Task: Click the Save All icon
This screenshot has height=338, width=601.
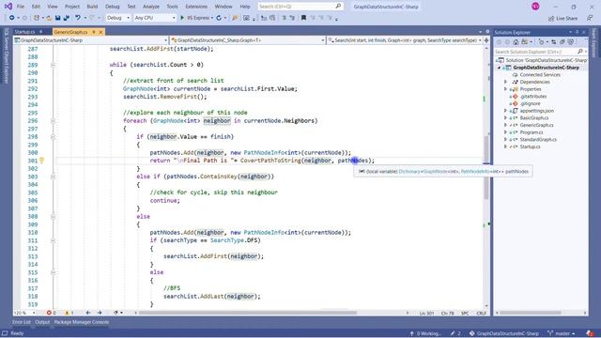Action: [67, 18]
